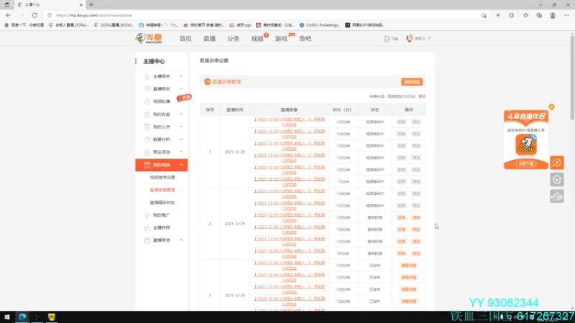Open browser collections icon
The image size is (575, 323).
pyautogui.click(x=539, y=15)
